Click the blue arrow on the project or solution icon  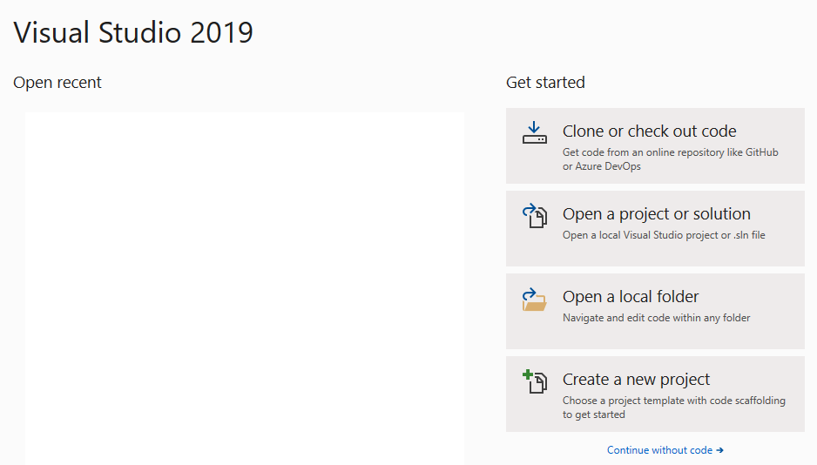[x=529, y=209]
